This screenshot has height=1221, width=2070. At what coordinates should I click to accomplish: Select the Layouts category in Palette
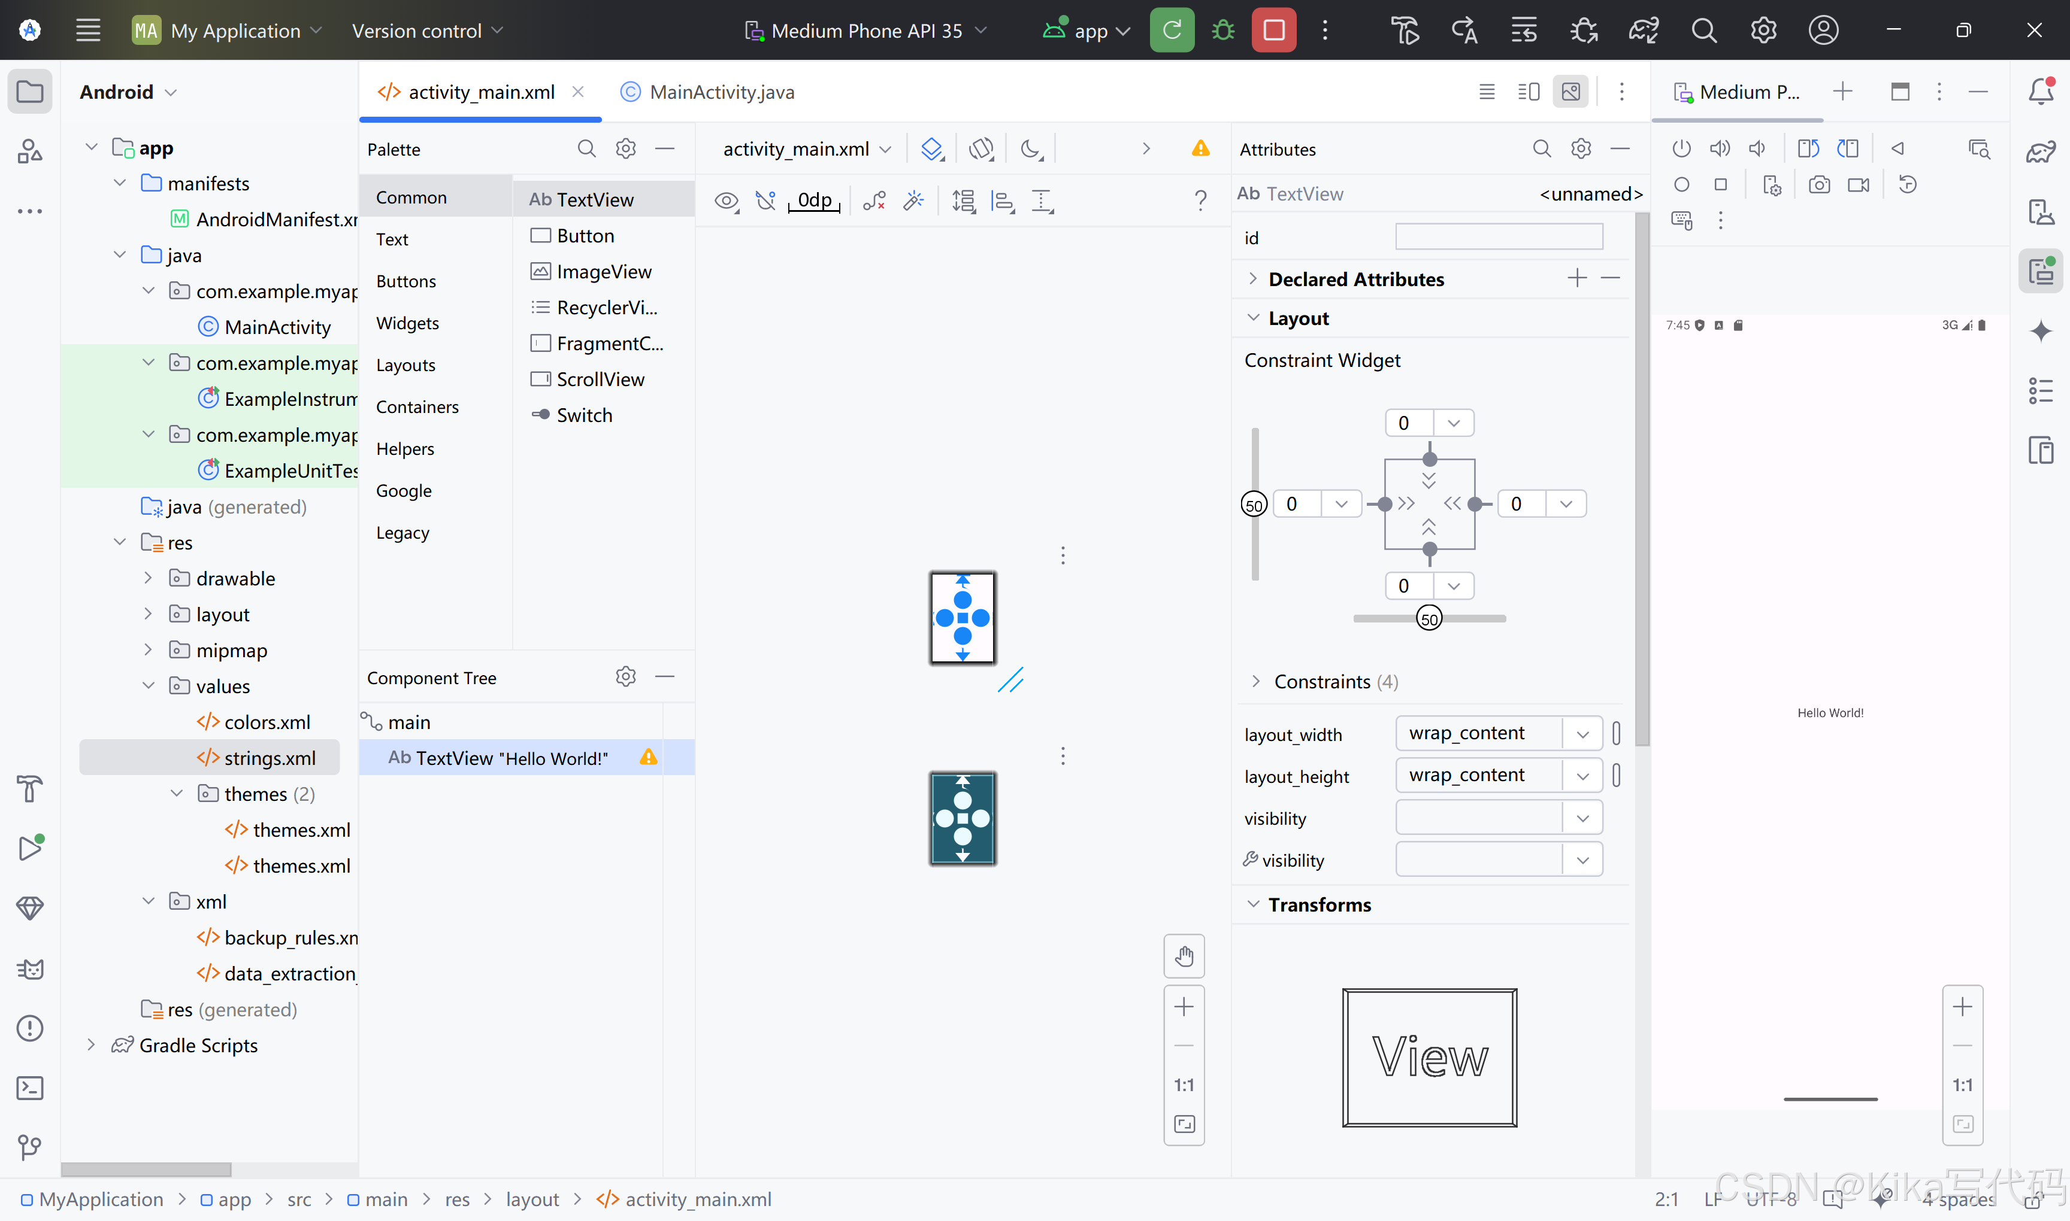[405, 365]
